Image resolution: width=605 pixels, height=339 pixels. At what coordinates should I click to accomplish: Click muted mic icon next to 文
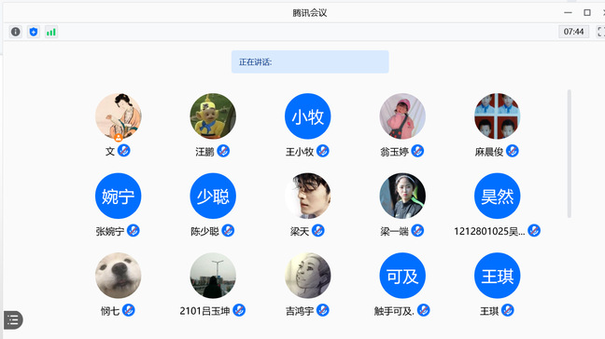(124, 151)
